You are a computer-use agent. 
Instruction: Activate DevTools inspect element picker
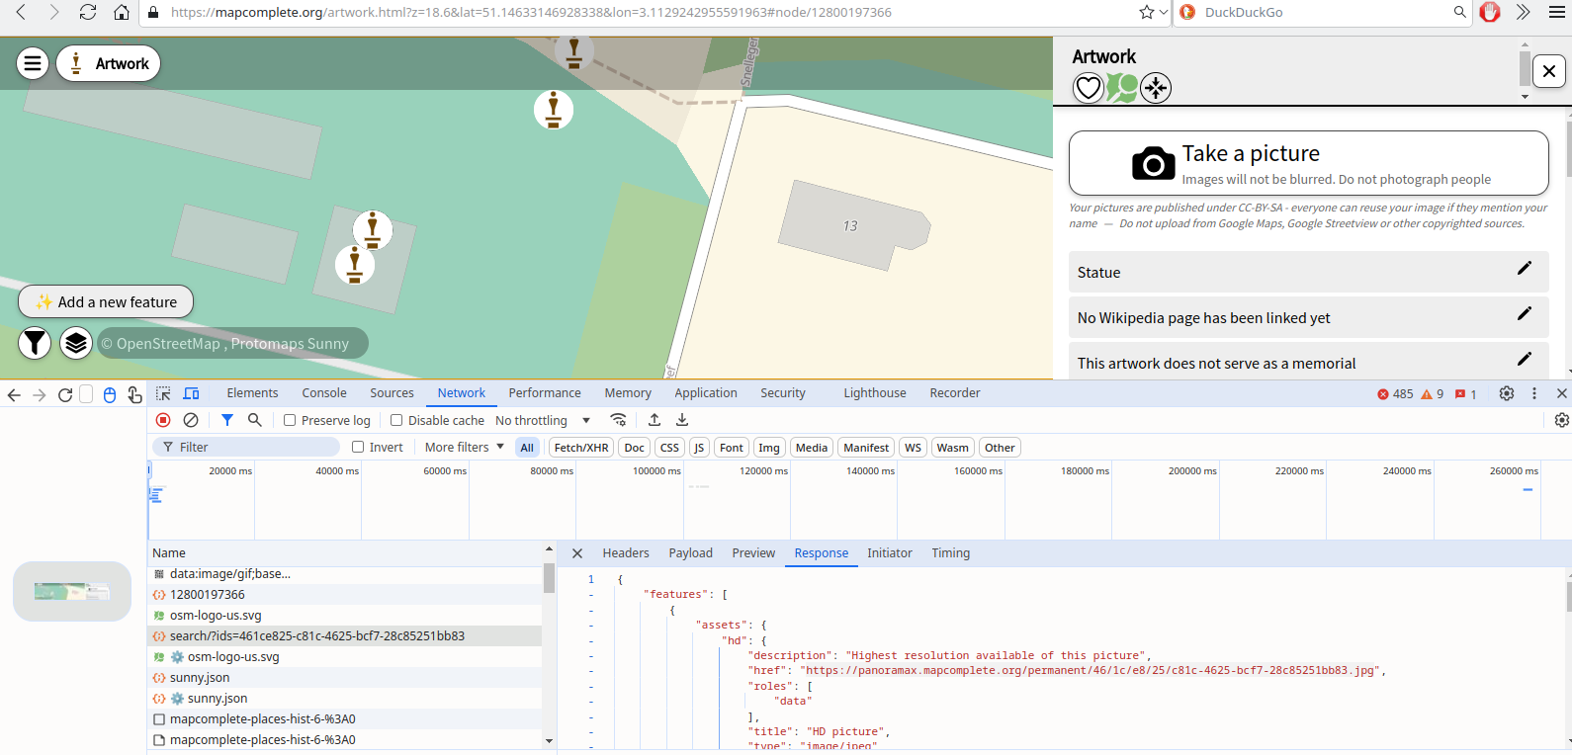[x=163, y=393]
